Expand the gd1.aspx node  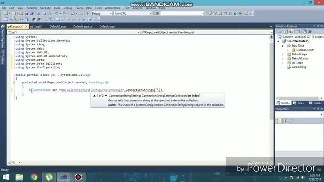283,63
